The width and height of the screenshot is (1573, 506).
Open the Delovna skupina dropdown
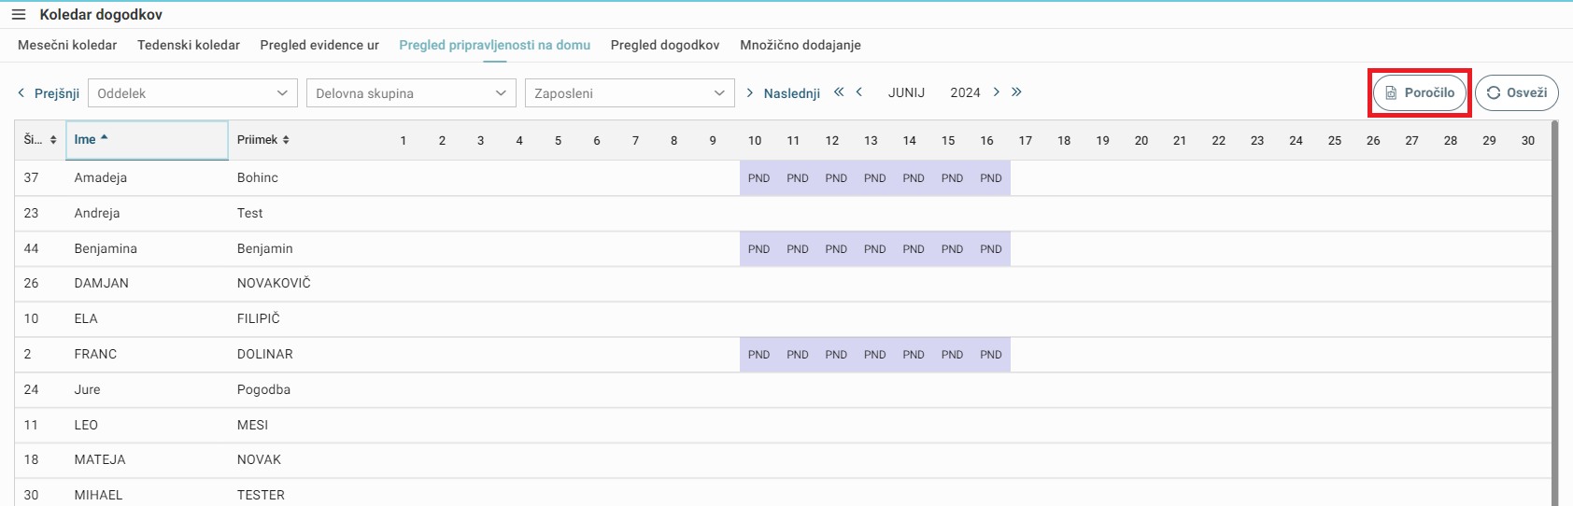(411, 93)
